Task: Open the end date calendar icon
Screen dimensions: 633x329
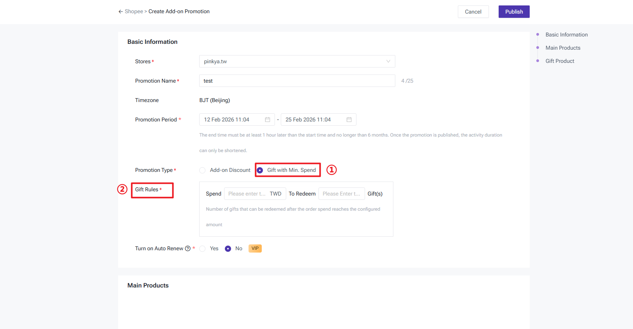Action: click(349, 119)
